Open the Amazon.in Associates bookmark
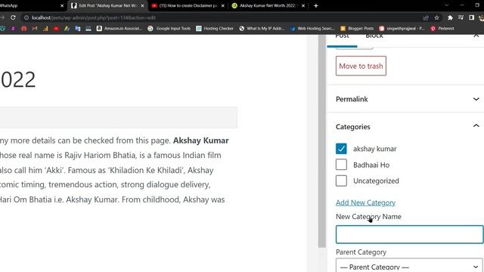Screen dimensions: 484x272 pos(119,29)
